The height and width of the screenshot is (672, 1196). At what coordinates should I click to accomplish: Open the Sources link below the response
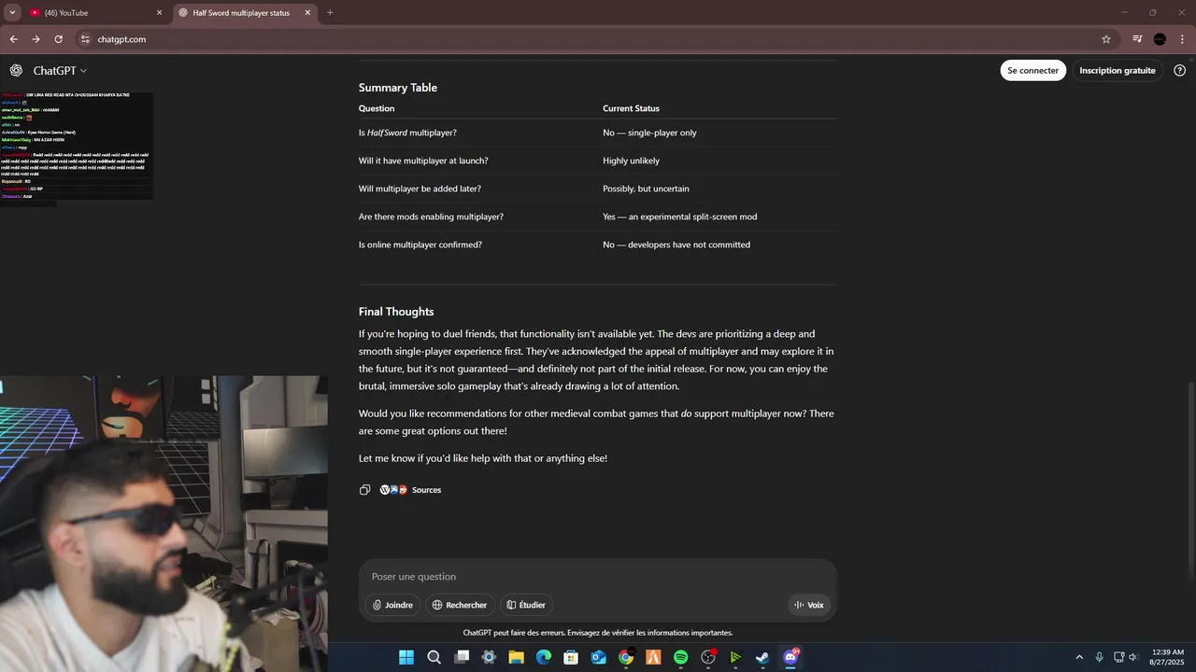coord(410,490)
